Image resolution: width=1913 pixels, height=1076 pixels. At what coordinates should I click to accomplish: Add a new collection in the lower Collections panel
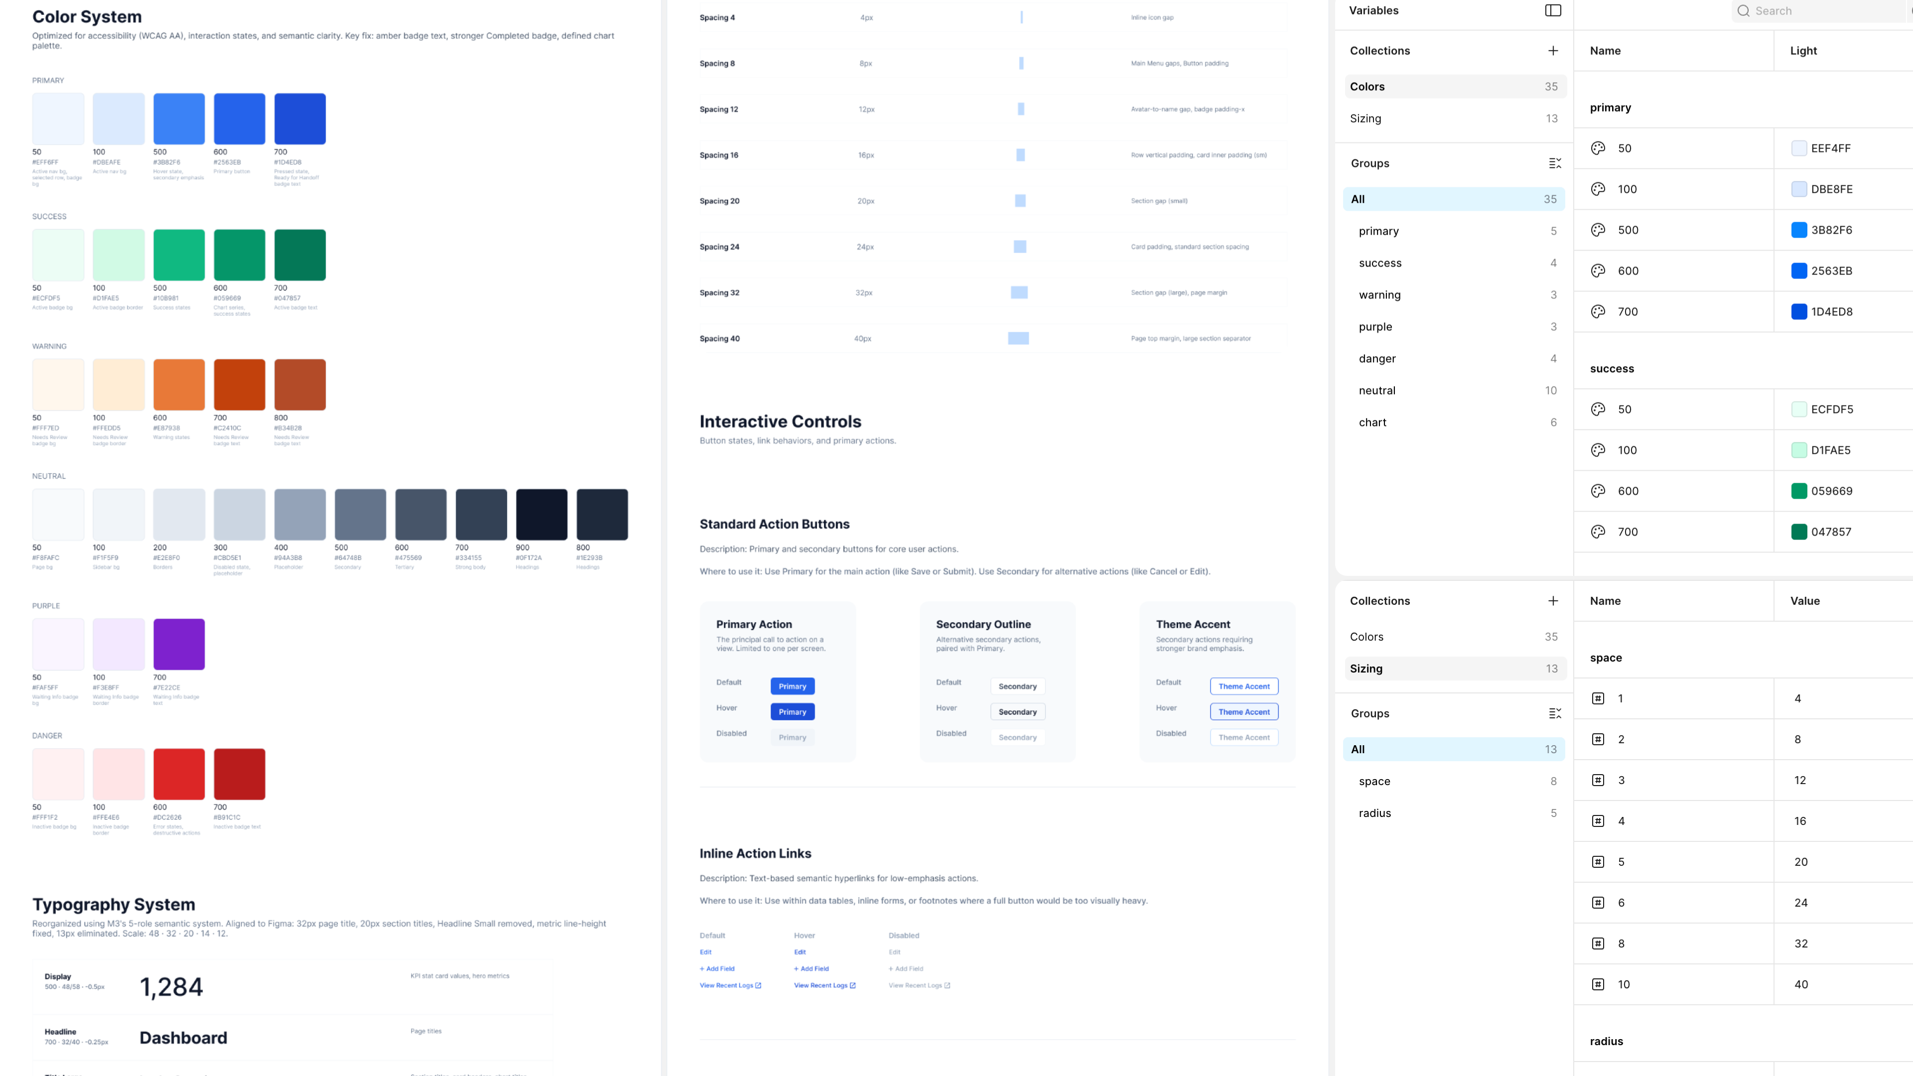coord(1553,601)
